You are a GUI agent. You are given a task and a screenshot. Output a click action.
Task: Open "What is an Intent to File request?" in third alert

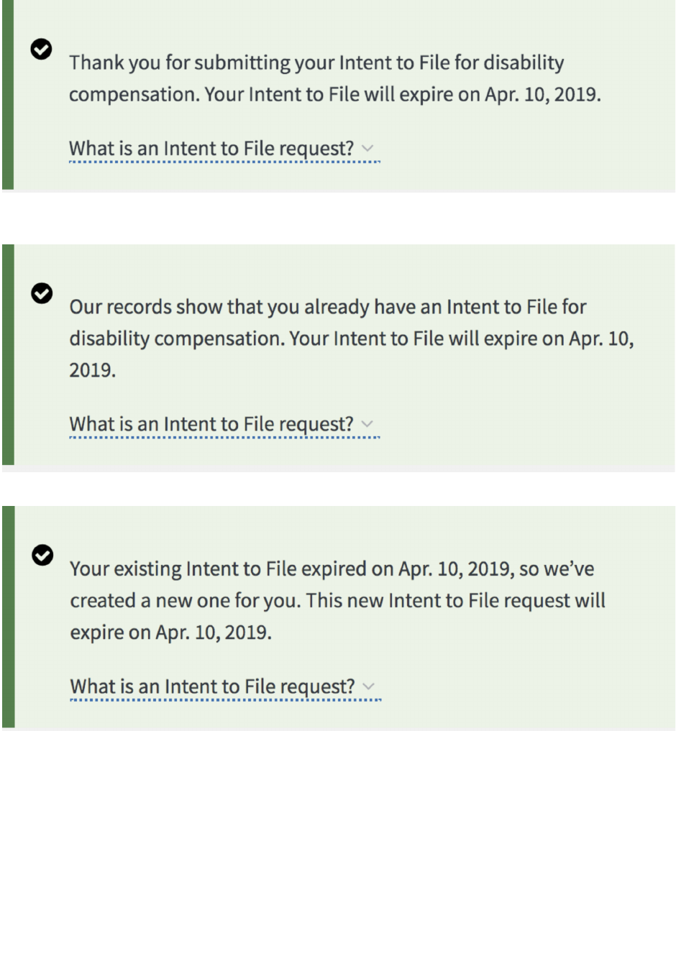click(x=212, y=687)
